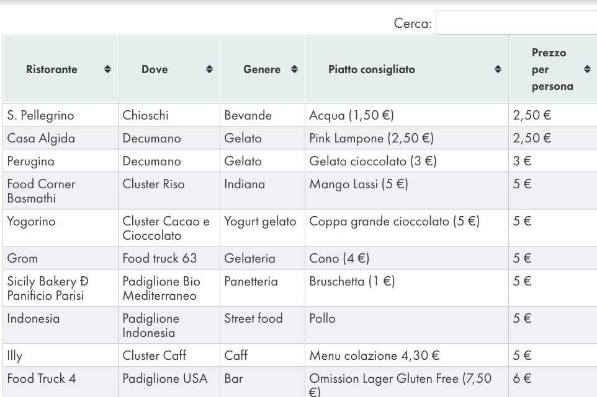Sort table by Dove column arrows

209,69
